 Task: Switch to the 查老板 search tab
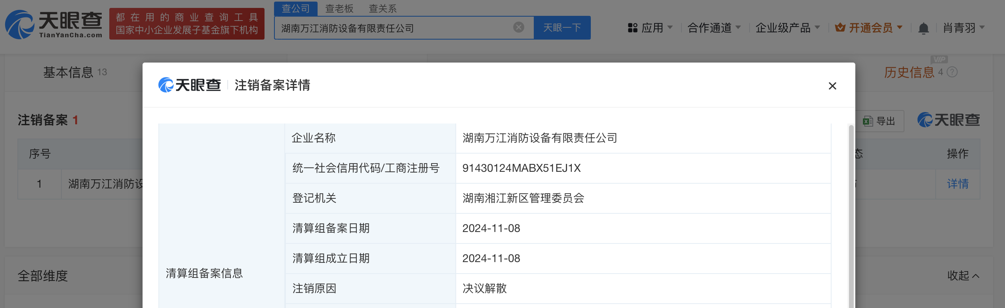(x=339, y=8)
